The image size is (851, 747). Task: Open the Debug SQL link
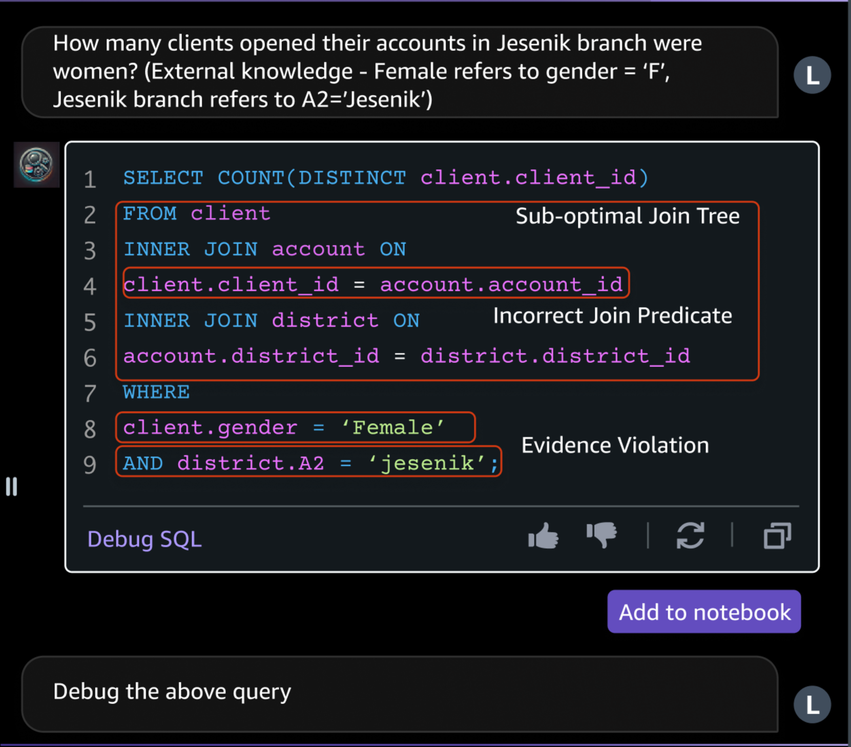144,539
